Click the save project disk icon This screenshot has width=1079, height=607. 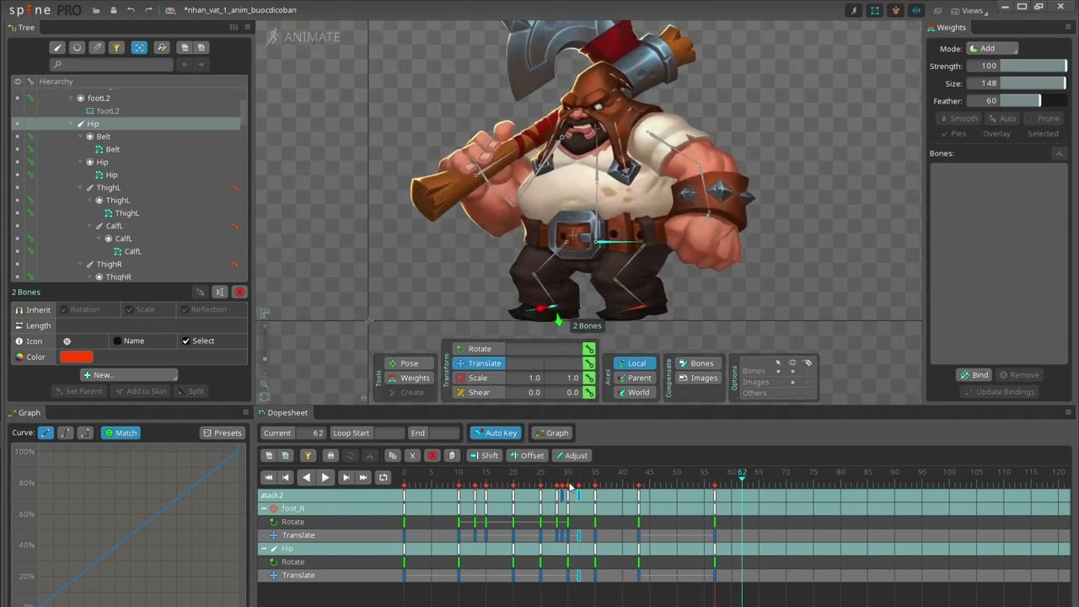click(113, 10)
